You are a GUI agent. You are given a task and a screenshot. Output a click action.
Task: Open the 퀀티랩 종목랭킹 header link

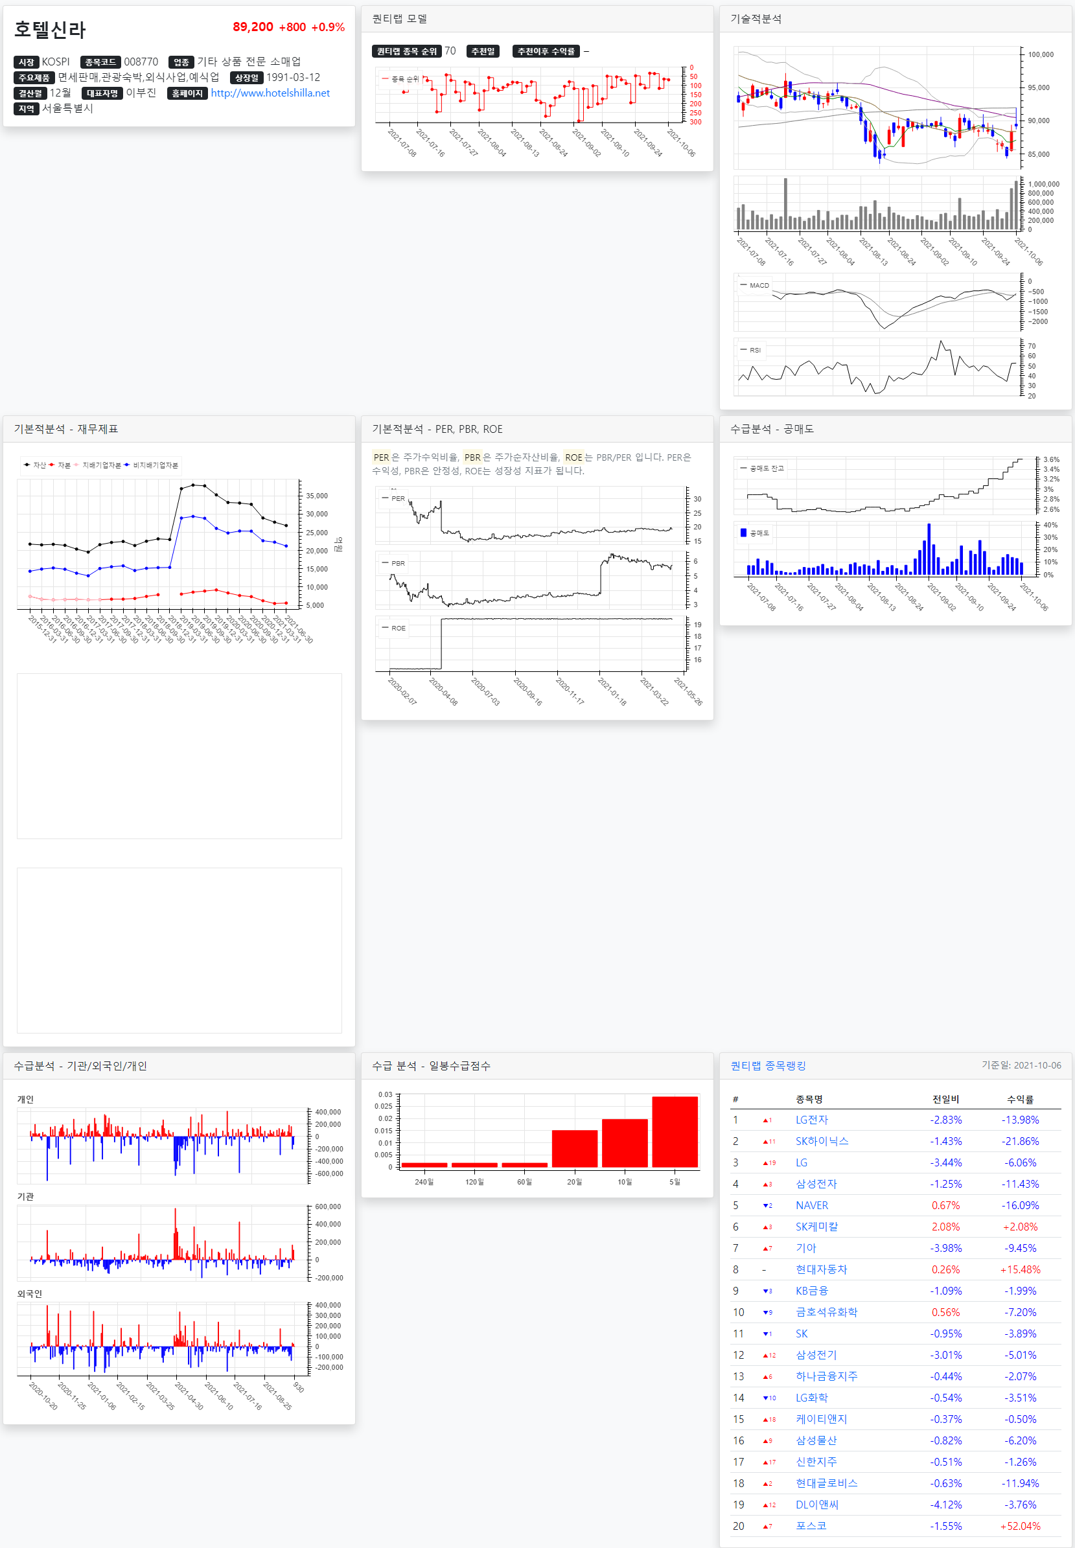pos(768,1066)
